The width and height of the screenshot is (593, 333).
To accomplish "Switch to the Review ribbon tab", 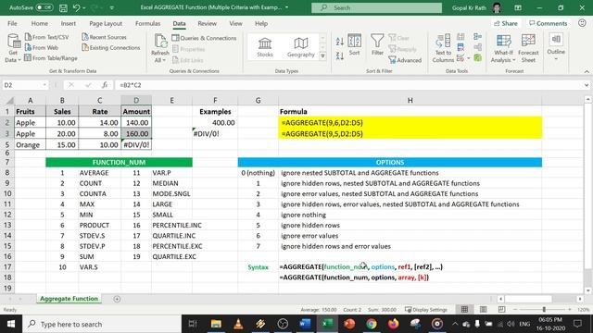I will (x=208, y=23).
